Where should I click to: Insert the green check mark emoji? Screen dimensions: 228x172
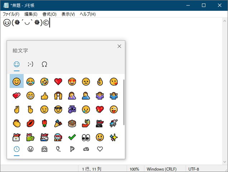coord(72,137)
